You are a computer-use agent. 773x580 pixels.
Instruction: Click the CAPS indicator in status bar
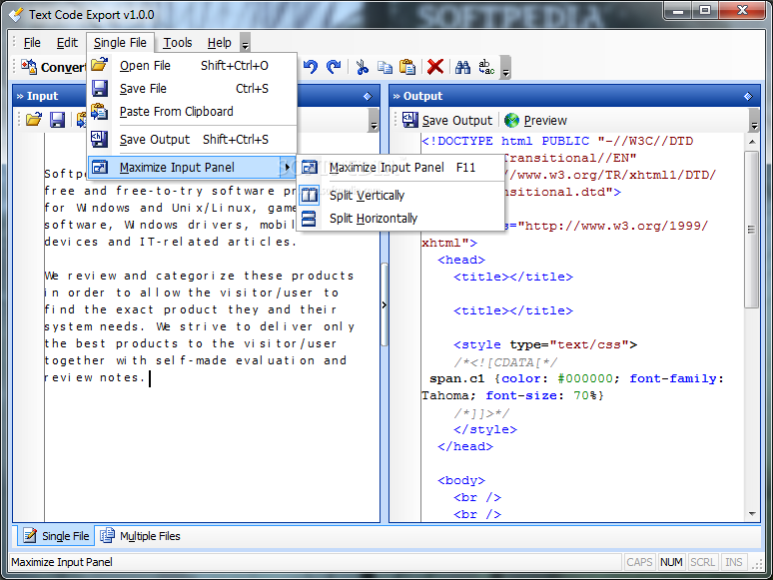tap(639, 562)
